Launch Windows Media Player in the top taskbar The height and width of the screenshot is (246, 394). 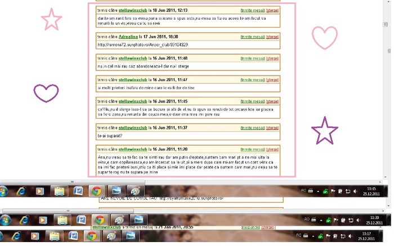click(40, 191)
